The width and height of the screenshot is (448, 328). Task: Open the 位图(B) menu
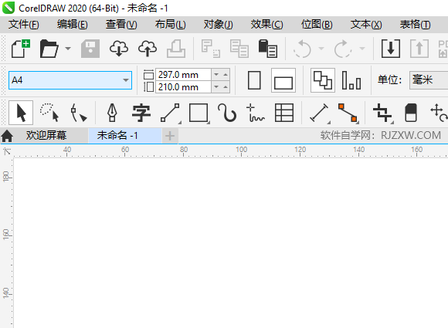[317, 25]
